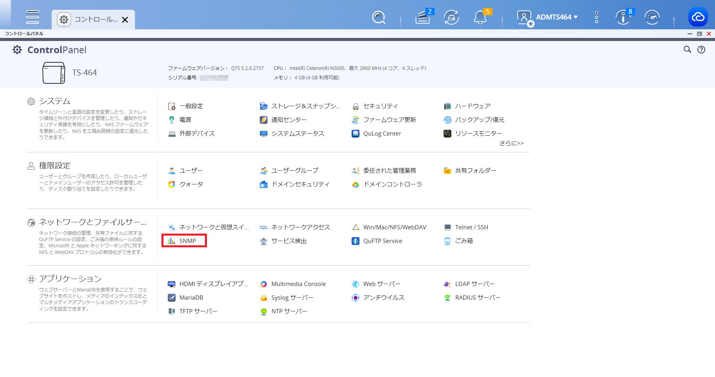This screenshot has width=715, height=377.
Task: Open RADIUS サーバー settings
Action: (472, 298)
